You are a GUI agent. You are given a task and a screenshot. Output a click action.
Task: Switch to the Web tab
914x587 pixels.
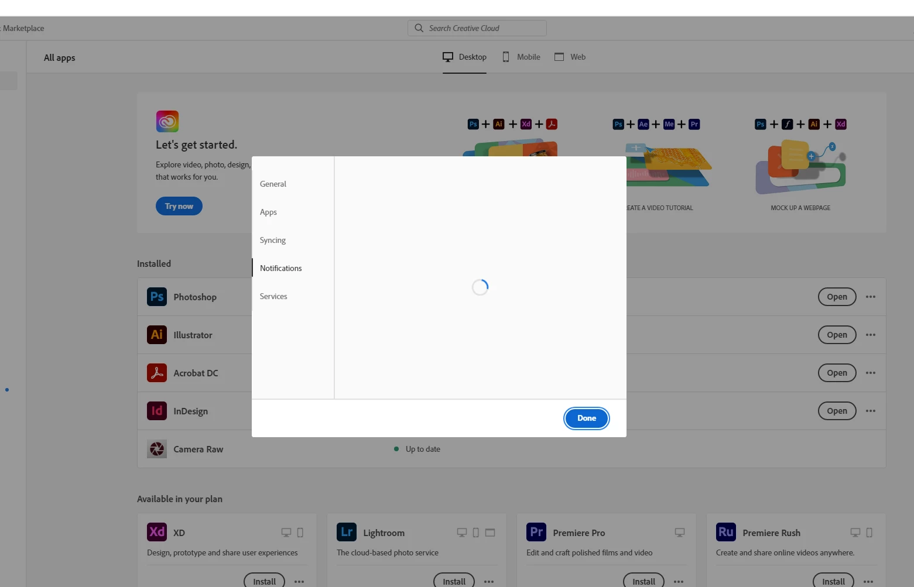570,57
